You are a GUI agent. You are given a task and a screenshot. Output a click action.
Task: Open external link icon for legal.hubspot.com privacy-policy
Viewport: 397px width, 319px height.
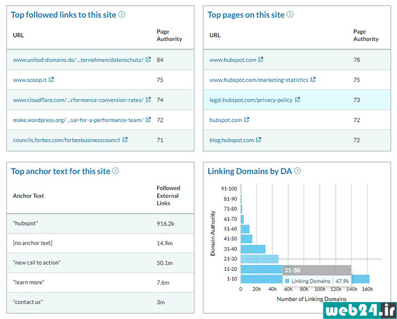click(298, 99)
